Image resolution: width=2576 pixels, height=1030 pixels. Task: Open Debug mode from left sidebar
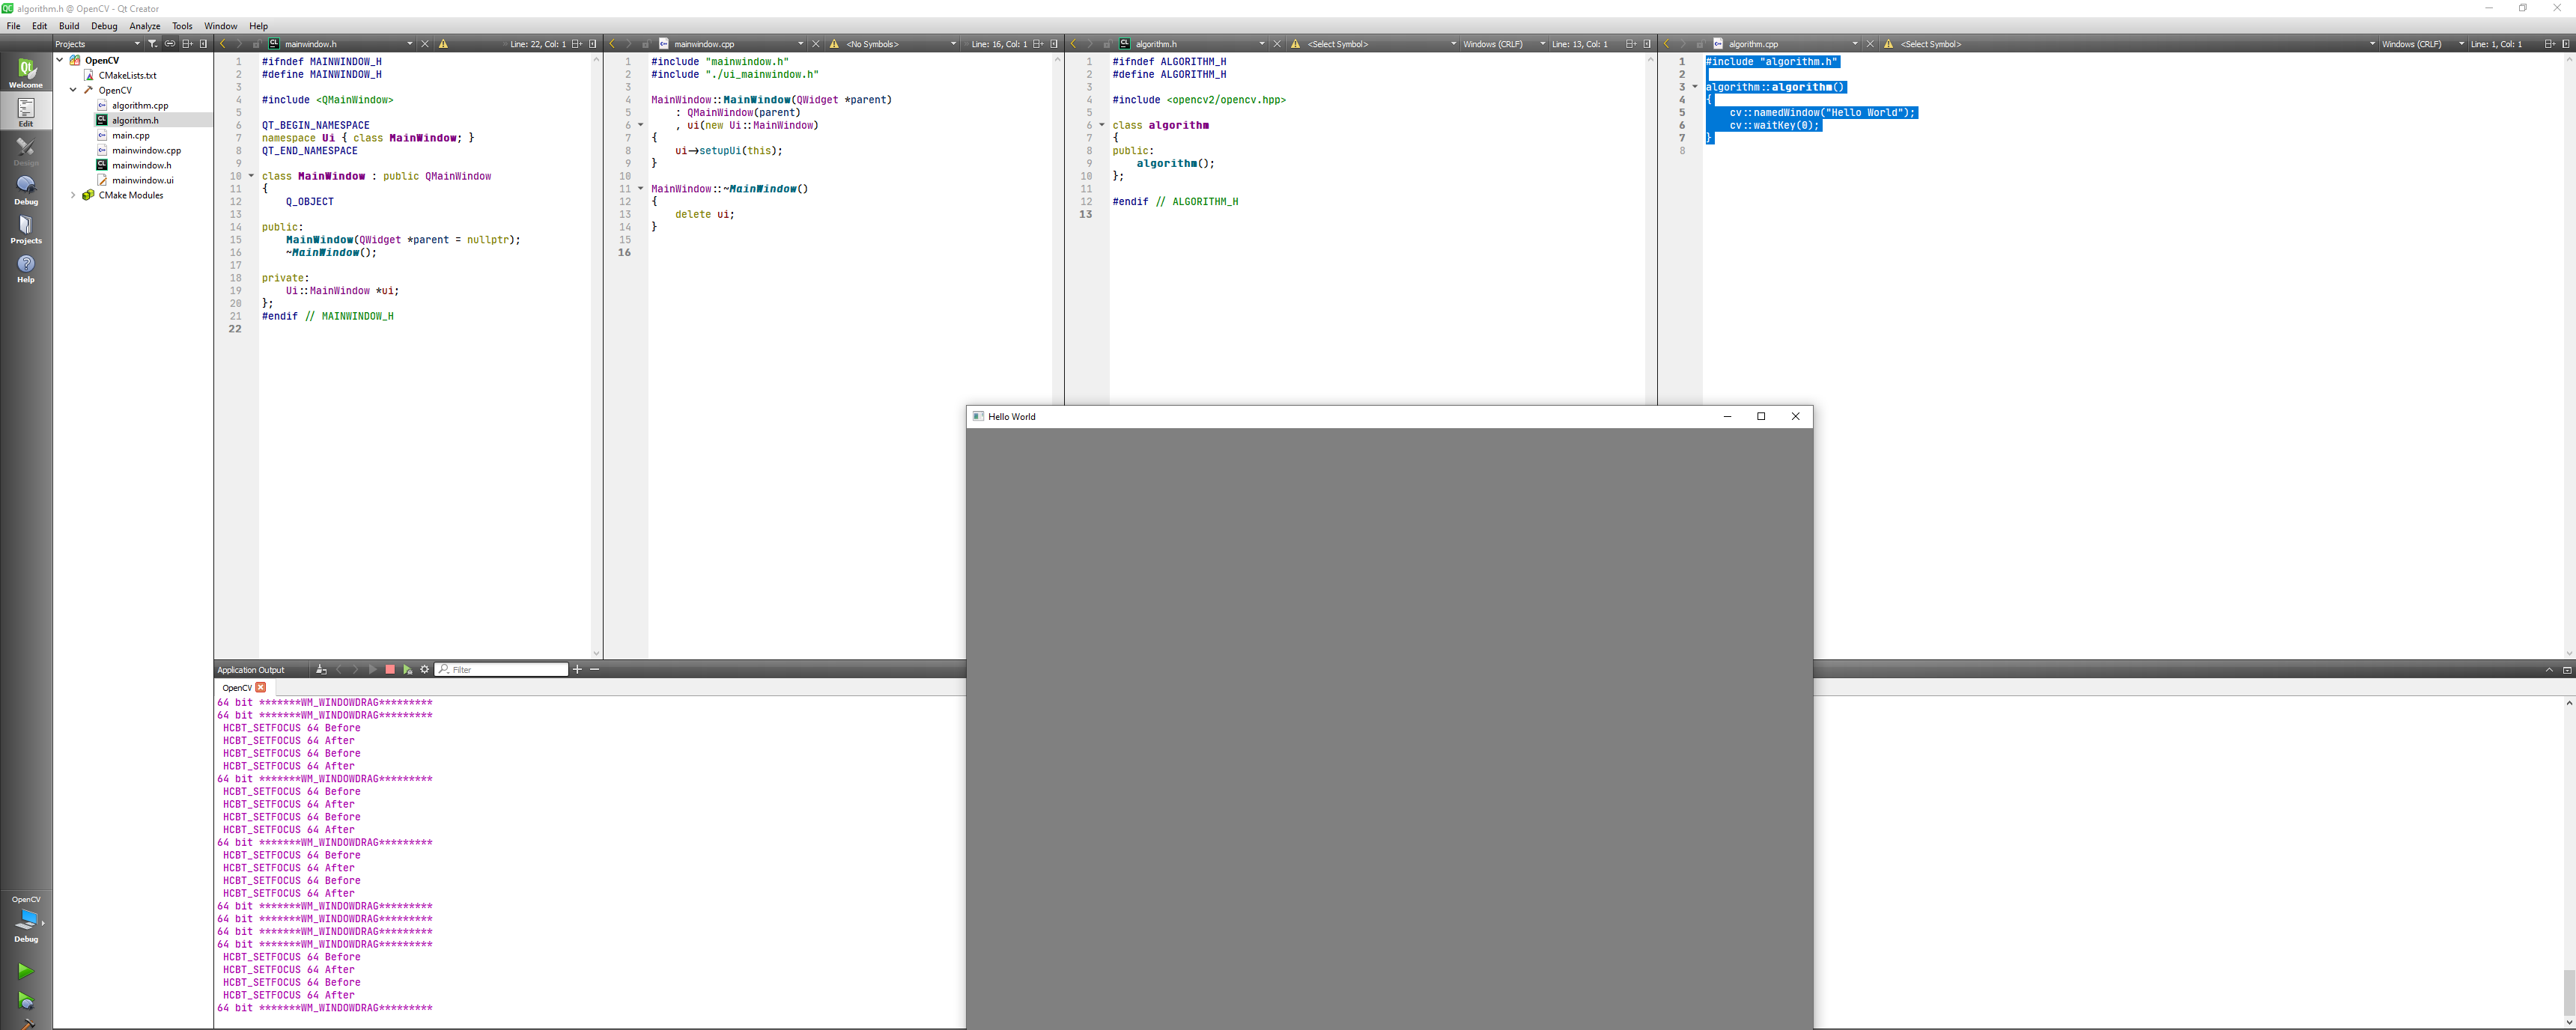tap(26, 189)
